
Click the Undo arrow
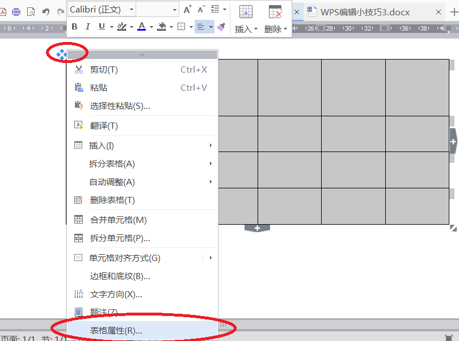tap(45, 12)
